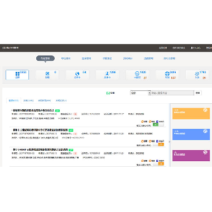Open the gear icon category card showing 1783
212x212 pixels.
pos(197,75)
